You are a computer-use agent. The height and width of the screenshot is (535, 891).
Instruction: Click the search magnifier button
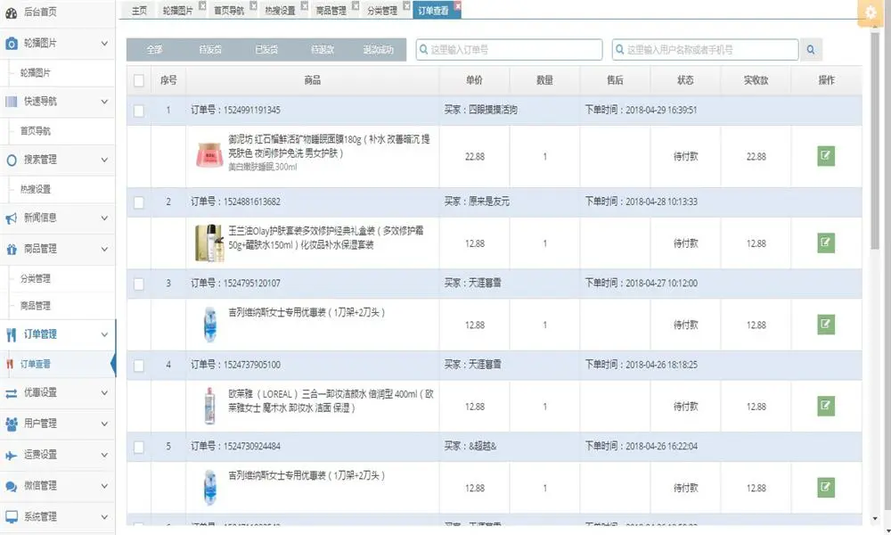(x=810, y=50)
